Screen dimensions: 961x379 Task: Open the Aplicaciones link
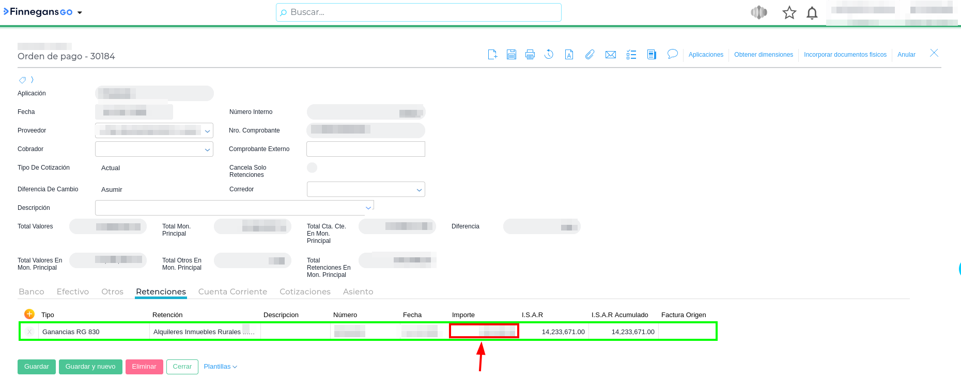(706, 55)
